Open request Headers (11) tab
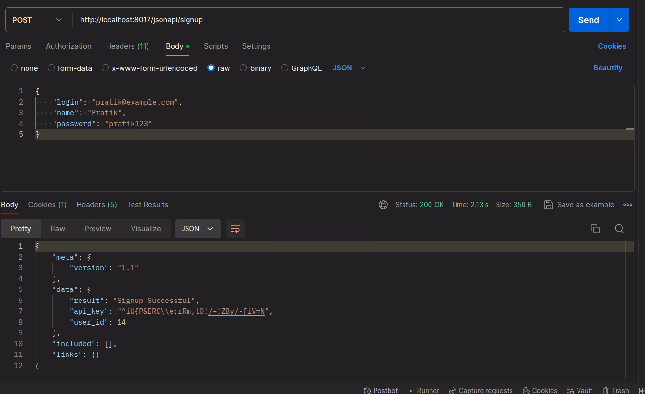 [127, 46]
